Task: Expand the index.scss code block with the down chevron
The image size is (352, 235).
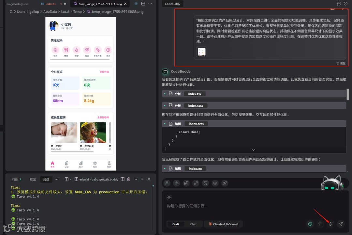Action: (254, 150)
